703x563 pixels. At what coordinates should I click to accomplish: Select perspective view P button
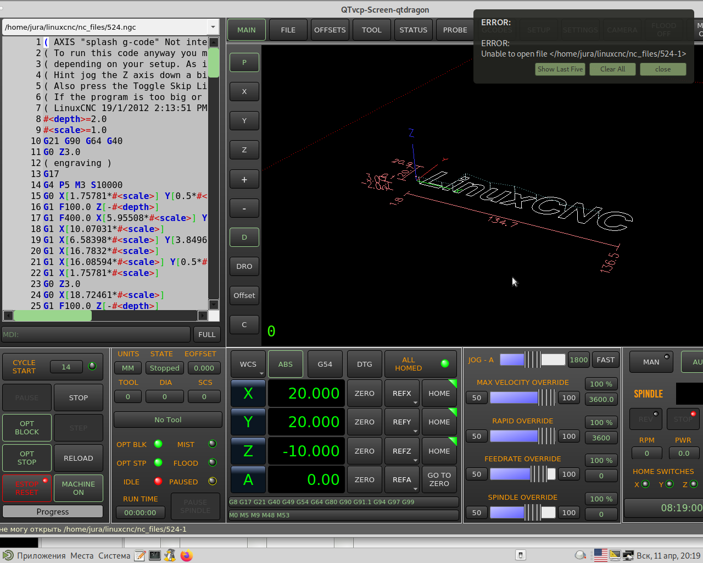pos(244,63)
